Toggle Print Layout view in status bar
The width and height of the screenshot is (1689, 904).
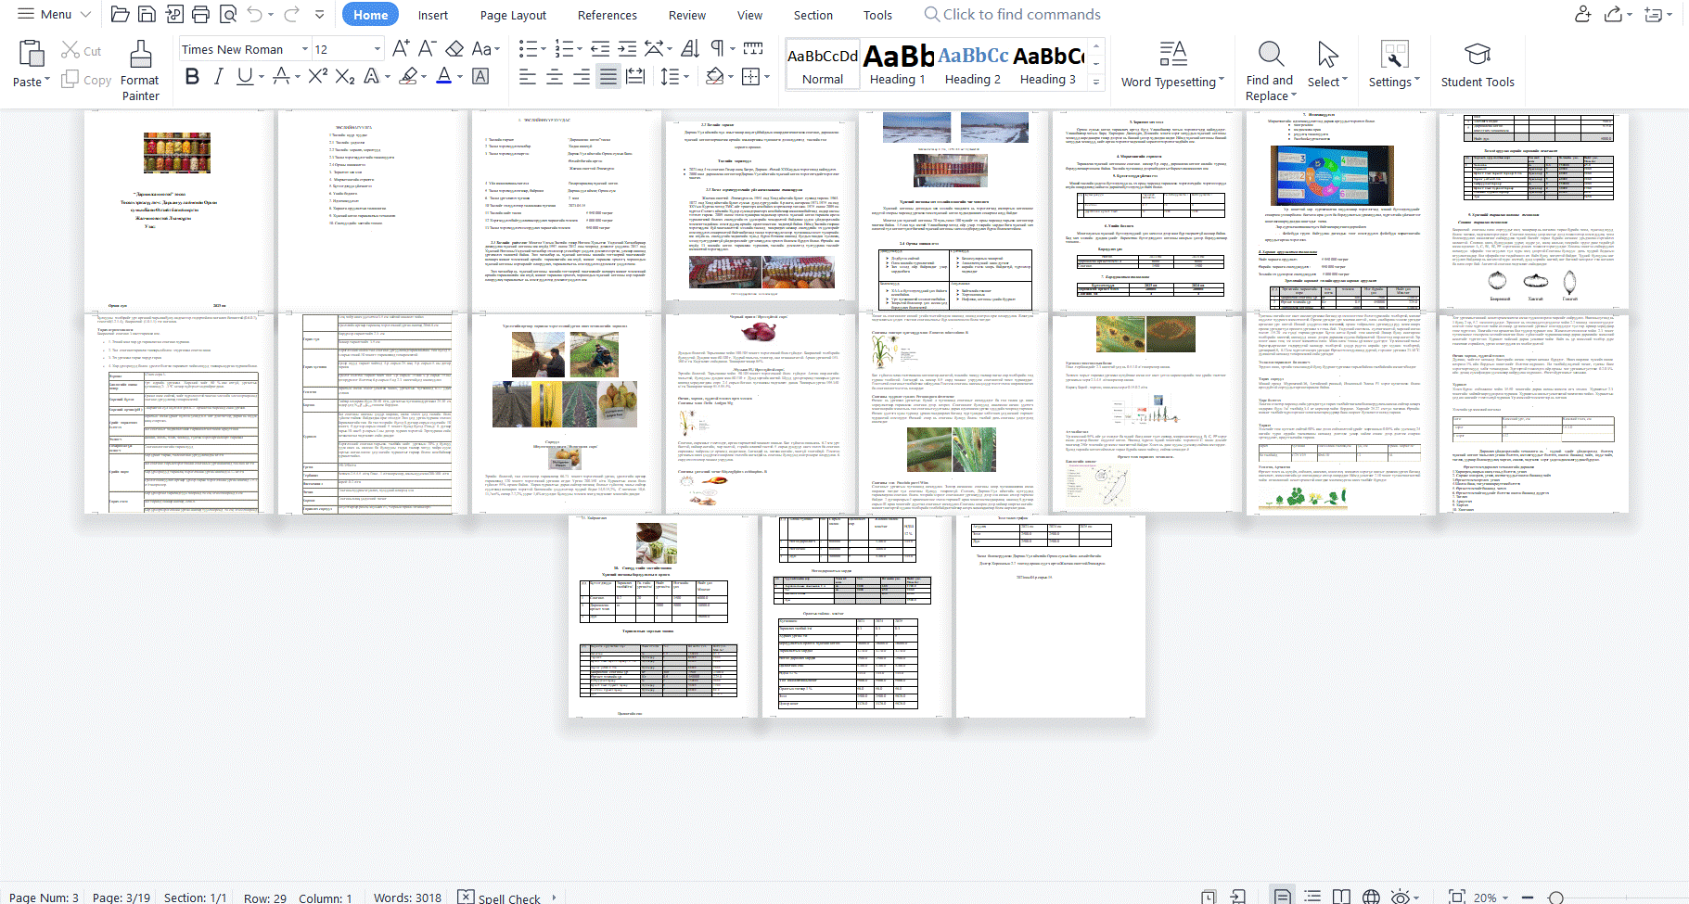click(x=1282, y=897)
